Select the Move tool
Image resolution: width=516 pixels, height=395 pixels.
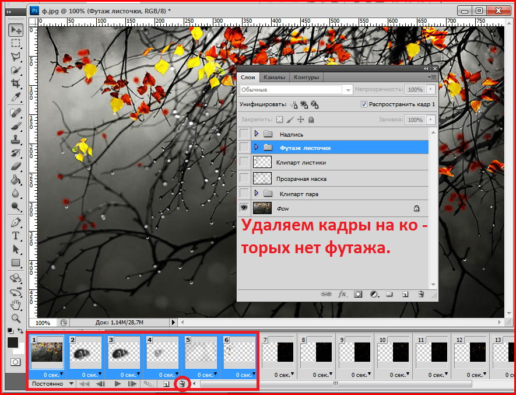pyautogui.click(x=16, y=30)
